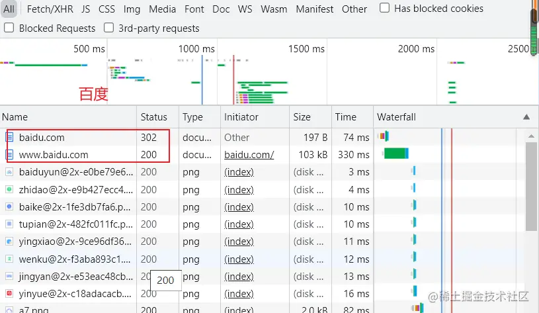
Task: Filter requests by Manifest type
Action: (x=315, y=9)
